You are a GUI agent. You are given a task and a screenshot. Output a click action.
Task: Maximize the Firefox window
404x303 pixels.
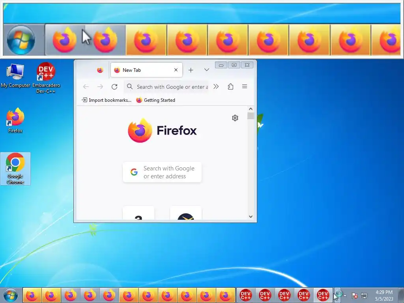click(x=234, y=65)
